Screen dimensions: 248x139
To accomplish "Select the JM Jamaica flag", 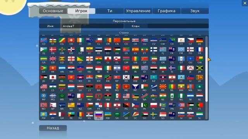I will tap(200, 68).
